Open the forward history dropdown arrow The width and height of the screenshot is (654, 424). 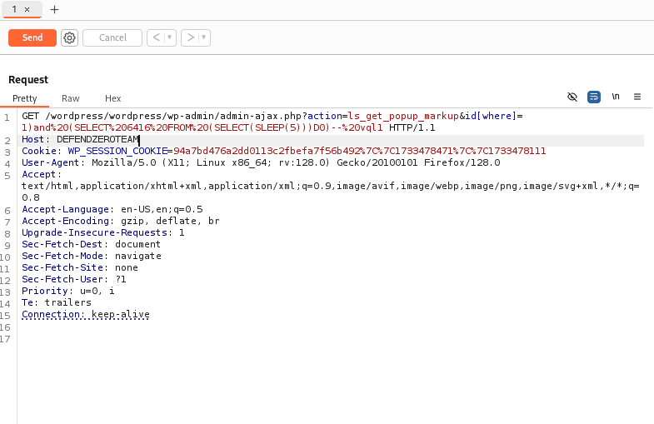pos(204,37)
